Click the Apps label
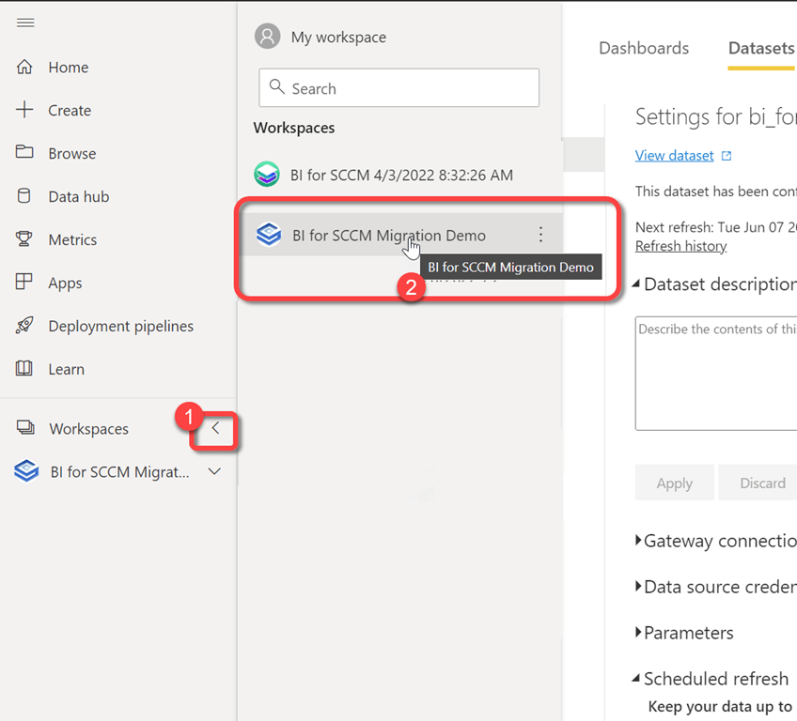Screen dimensions: 797x721 coord(65,284)
